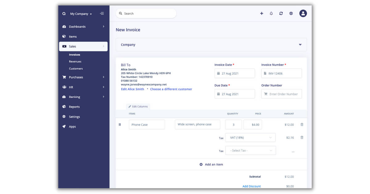Open the VAT (18%) tax dropdown
The image size is (370, 194).
250,138
